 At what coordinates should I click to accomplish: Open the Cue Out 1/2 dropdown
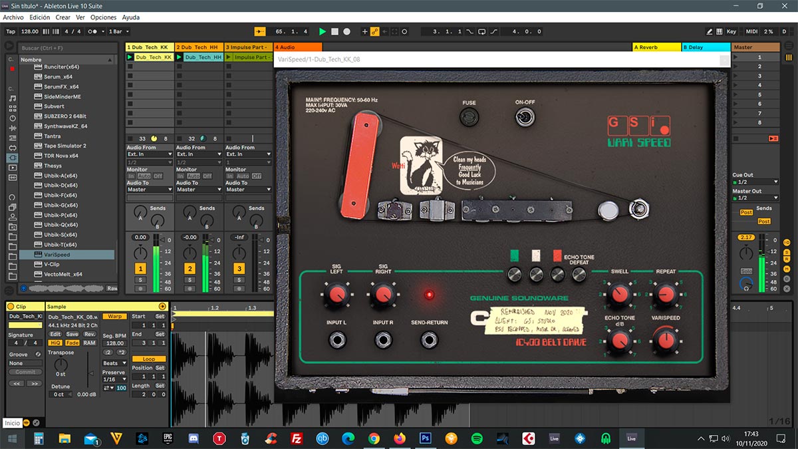tap(755, 182)
